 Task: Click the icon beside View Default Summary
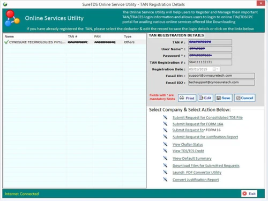tap(165, 158)
